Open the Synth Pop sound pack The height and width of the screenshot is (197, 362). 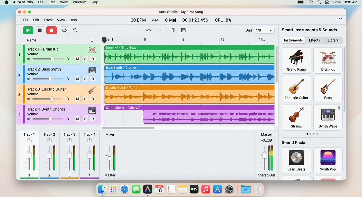[328, 160]
